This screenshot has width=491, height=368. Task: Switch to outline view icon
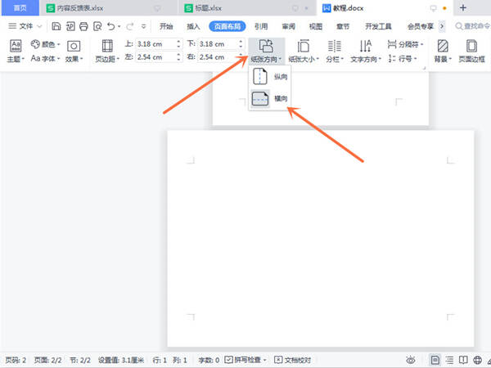click(449, 360)
